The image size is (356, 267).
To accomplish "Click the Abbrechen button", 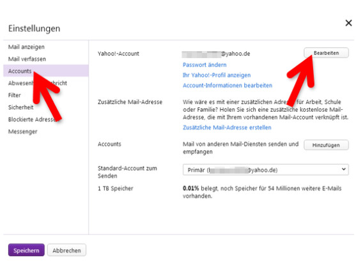I will click(x=66, y=250).
